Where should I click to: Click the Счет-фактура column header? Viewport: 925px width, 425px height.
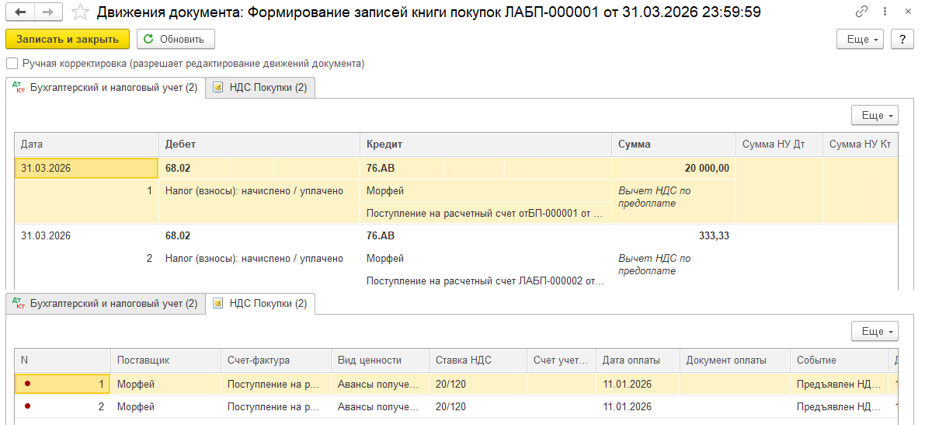tap(276, 360)
